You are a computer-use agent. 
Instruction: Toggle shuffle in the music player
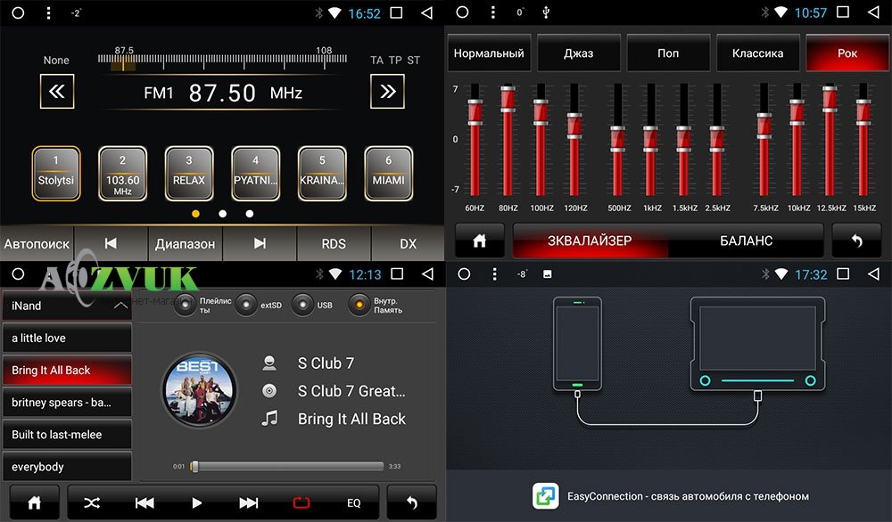coord(92,502)
